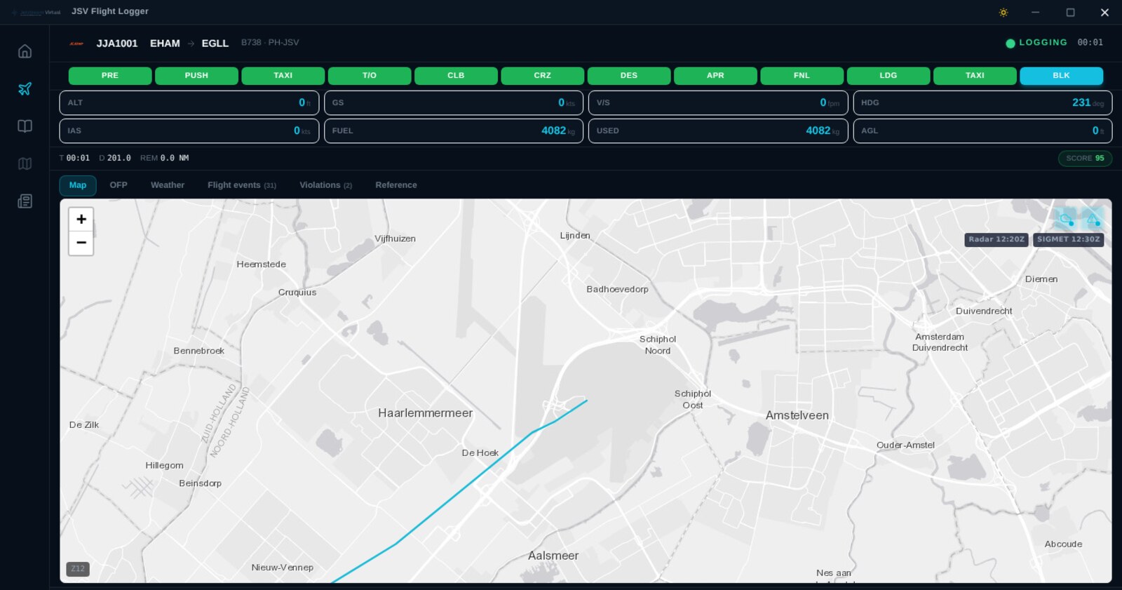Screen dimensions: 1122x590
Task: Click the Badhoevedorp map label
Action: (617, 289)
